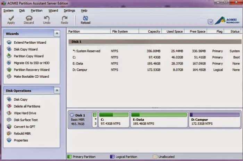Sort by Capacity column header
This screenshot has height=161, width=243.
pos(150,32)
